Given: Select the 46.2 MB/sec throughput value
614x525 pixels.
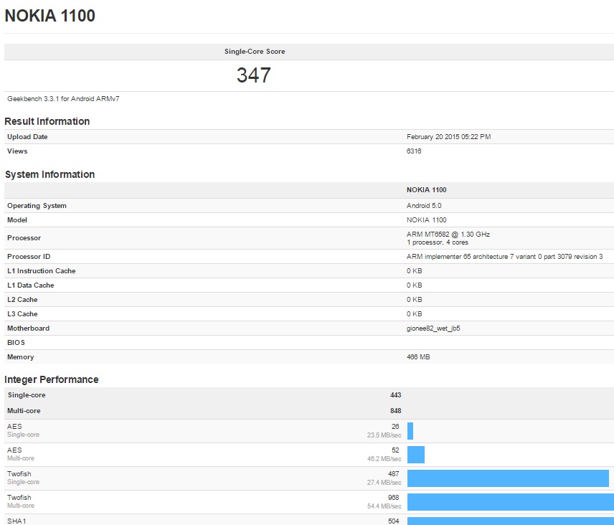Looking at the screenshot, I should coord(384,459).
